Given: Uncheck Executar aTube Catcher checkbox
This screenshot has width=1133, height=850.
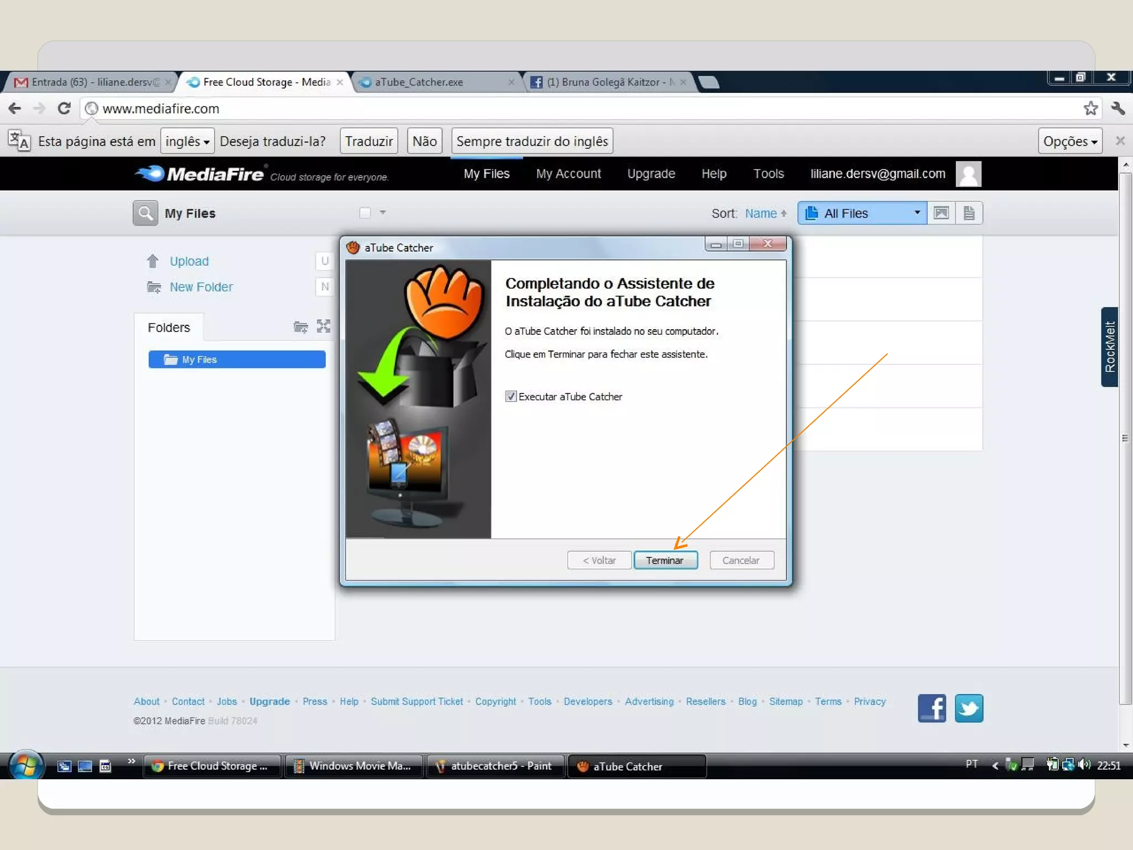Looking at the screenshot, I should (x=511, y=396).
